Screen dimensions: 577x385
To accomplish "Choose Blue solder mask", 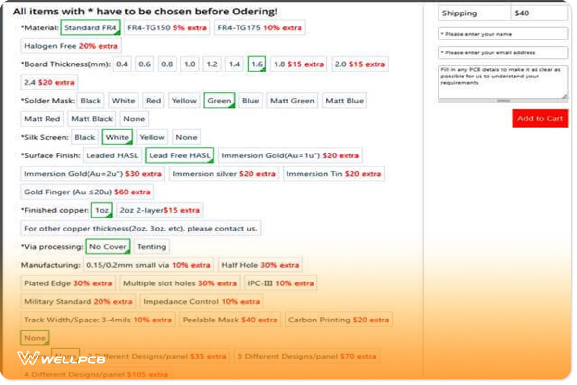I will 251,100.
